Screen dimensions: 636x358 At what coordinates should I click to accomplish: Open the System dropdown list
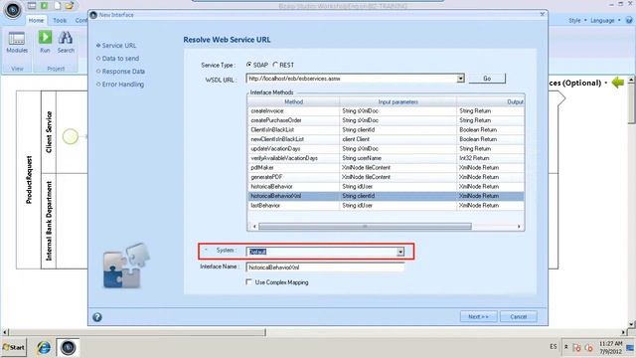click(400, 252)
